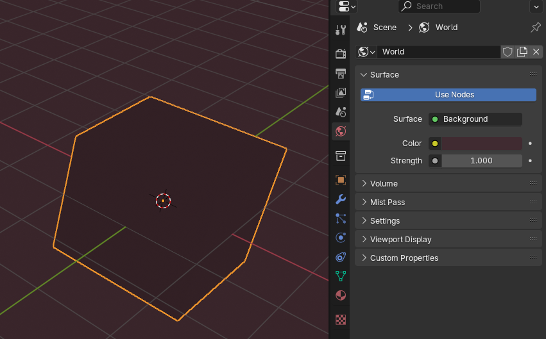Open the Output properties tab
This screenshot has width=546, height=339.
coord(341,73)
